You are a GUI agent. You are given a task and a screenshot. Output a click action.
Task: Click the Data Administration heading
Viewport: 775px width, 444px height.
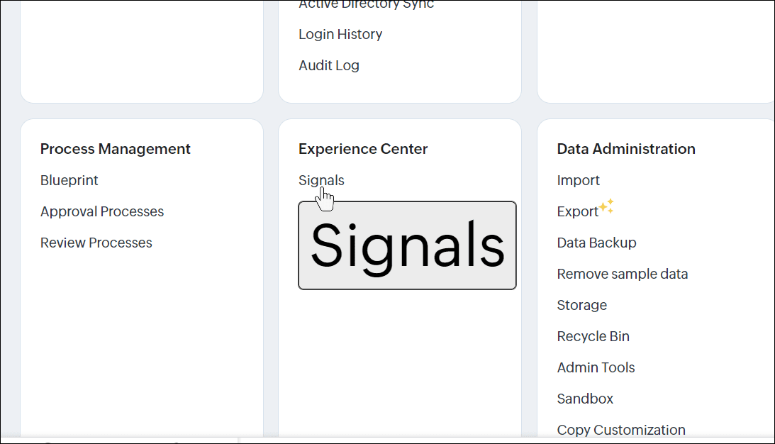click(x=626, y=149)
